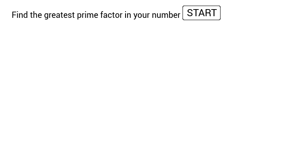Tap START to receive your number
290x166 pixels.
[201, 13]
